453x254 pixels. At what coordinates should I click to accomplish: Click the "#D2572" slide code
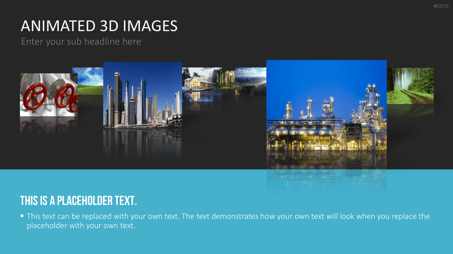click(441, 6)
